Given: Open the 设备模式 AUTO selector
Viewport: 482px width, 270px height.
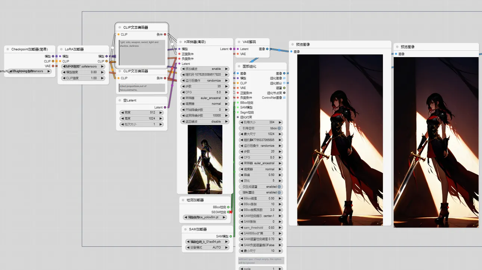Looking at the screenshot, I should pos(207,247).
